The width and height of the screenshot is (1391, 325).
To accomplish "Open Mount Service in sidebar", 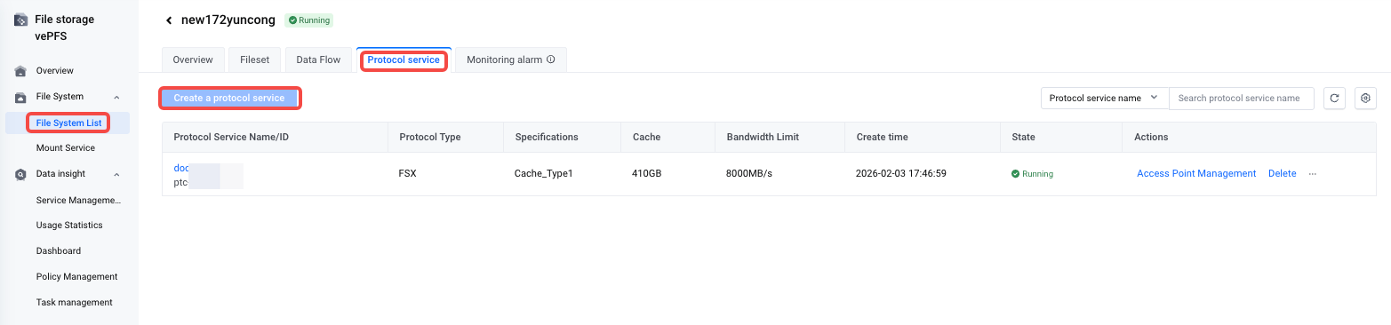I will point(66,148).
